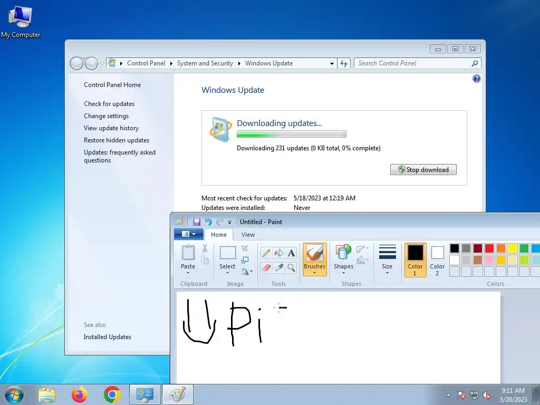This screenshot has height=405, width=540.
Task: Click Save icon in Paint title bar
Action: click(x=197, y=222)
